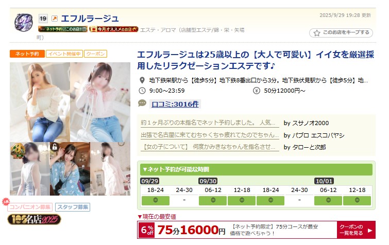Click the shop logo emblem icon

[x=23, y=22]
